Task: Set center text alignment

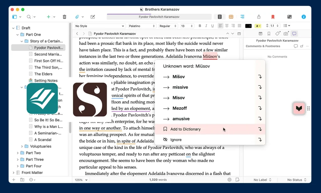Action: point(227,26)
